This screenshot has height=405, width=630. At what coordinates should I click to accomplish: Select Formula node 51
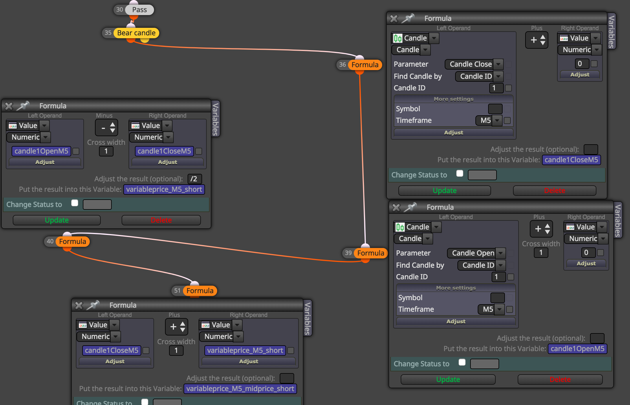(x=200, y=291)
